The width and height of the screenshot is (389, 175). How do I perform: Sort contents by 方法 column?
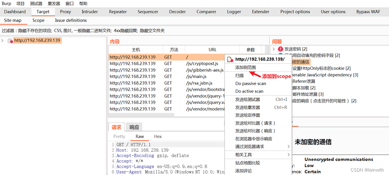coord(174,49)
